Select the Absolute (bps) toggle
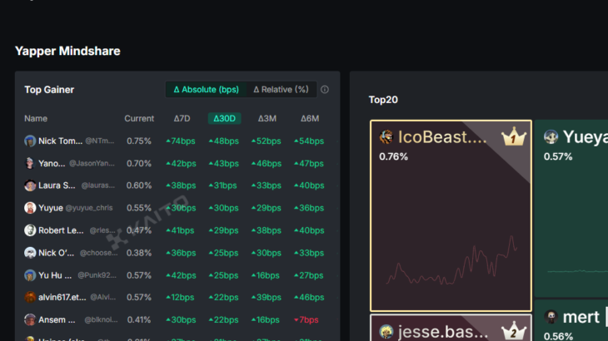 tap(206, 90)
